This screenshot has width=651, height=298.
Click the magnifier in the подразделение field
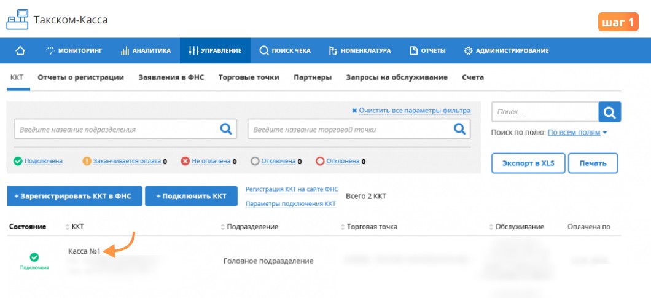(x=226, y=129)
